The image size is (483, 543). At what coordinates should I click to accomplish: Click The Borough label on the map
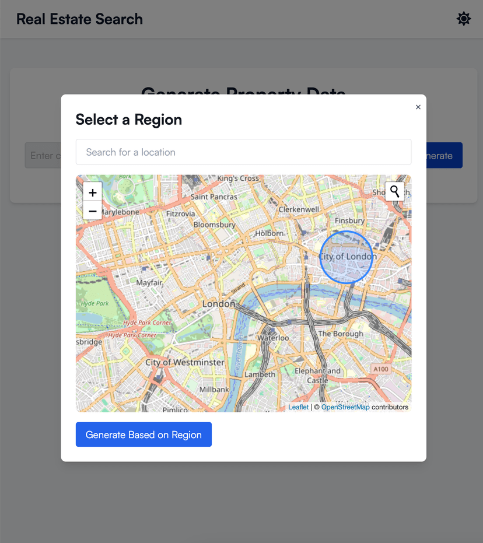(x=340, y=334)
